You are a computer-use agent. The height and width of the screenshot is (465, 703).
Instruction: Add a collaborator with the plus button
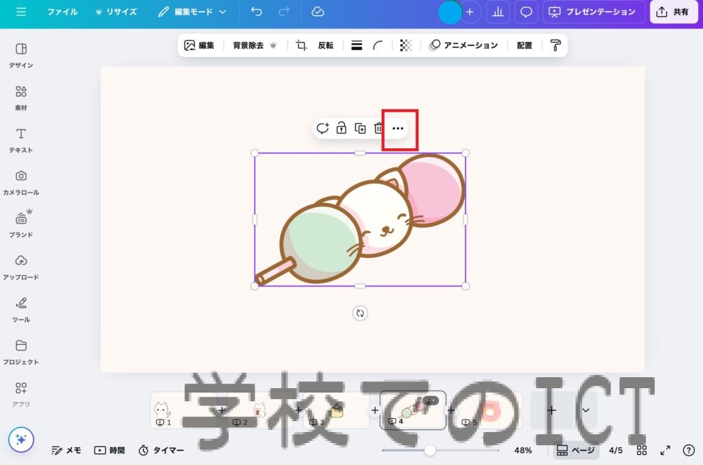470,12
